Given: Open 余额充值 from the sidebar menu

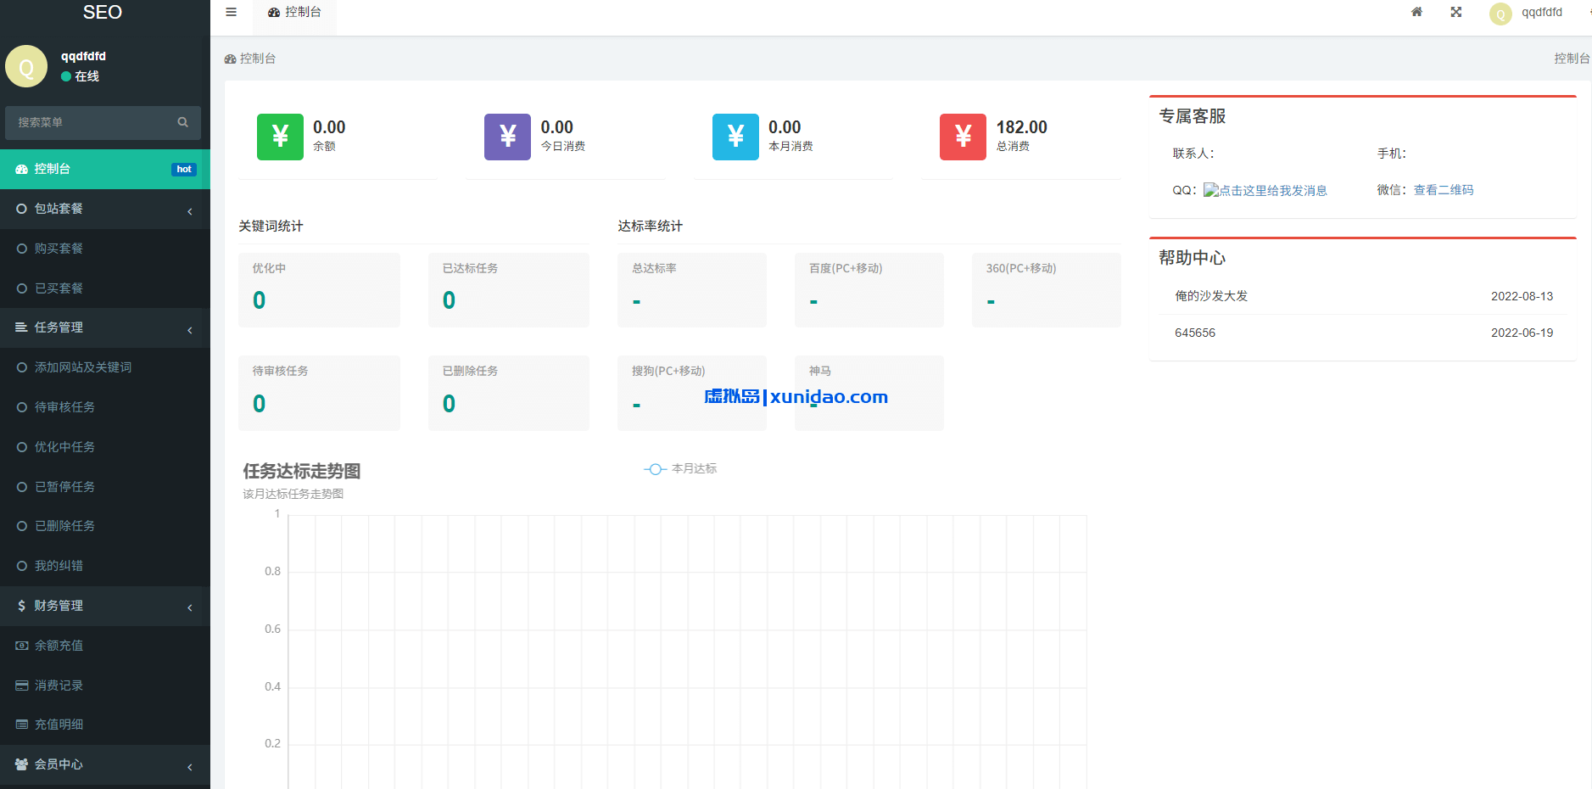Looking at the screenshot, I should [59, 646].
